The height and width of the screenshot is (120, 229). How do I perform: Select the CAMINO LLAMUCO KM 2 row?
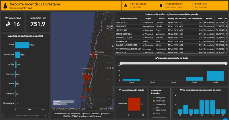point(171,45)
